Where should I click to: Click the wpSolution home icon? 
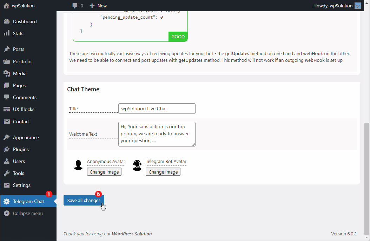tap(6, 6)
